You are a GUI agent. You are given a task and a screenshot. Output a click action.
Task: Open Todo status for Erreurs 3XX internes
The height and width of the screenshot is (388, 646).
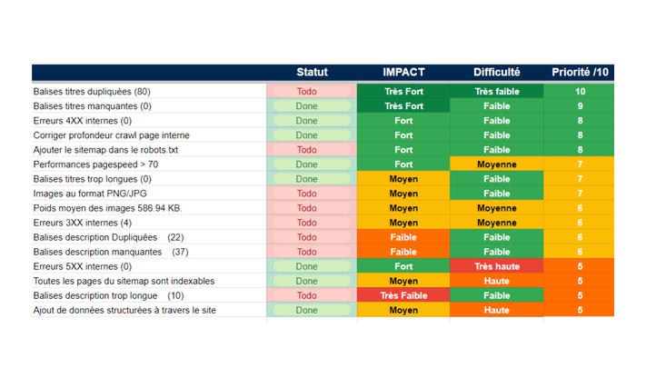click(307, 223)
